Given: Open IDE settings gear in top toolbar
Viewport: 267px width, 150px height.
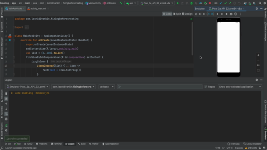Looking at the screenshot, I should click(x=264, y=3).
